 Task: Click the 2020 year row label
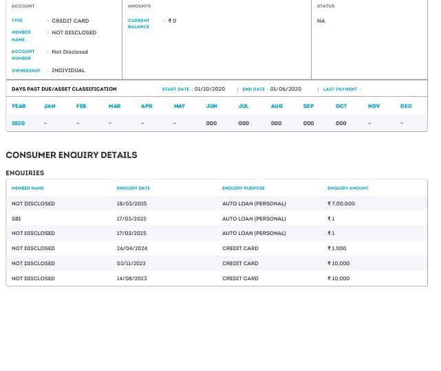pos(19,124)
